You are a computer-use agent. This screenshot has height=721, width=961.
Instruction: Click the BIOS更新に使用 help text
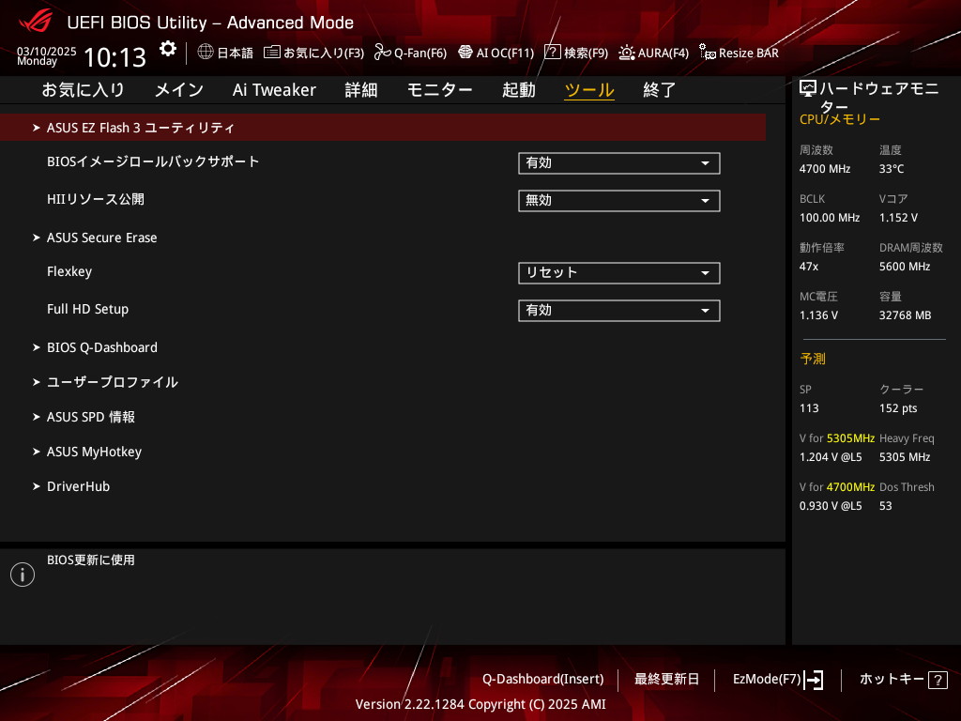[91, 560]
